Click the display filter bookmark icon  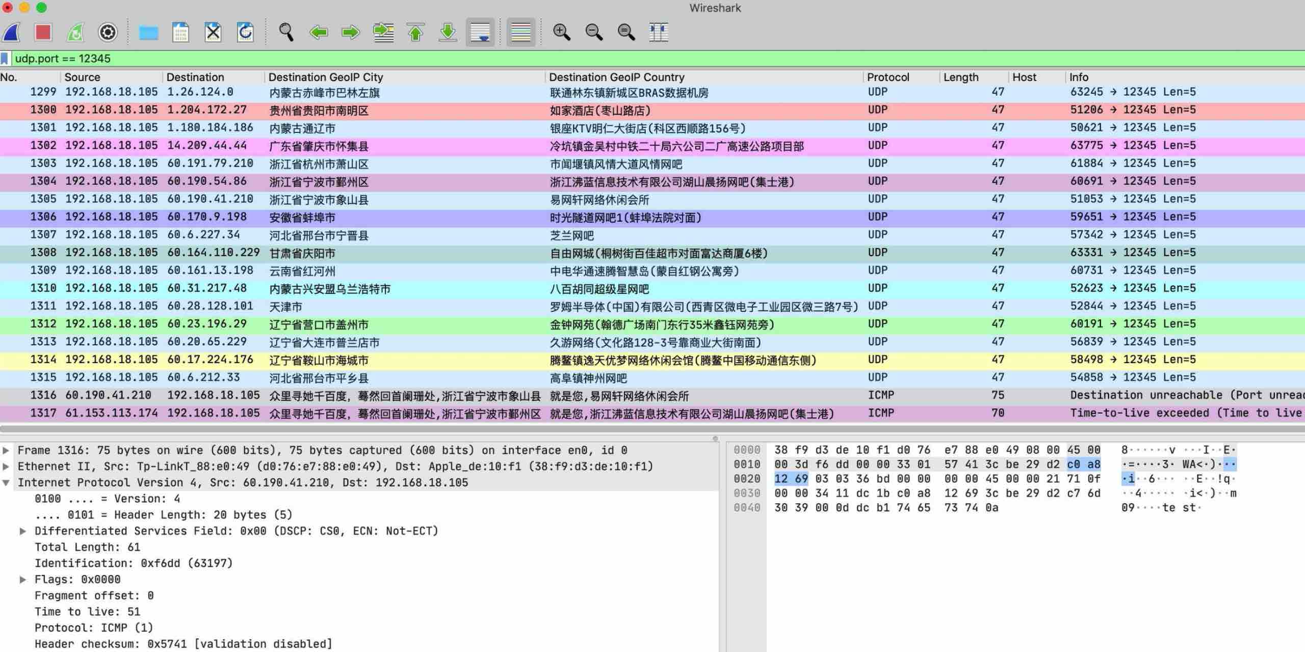pos(5,59)
